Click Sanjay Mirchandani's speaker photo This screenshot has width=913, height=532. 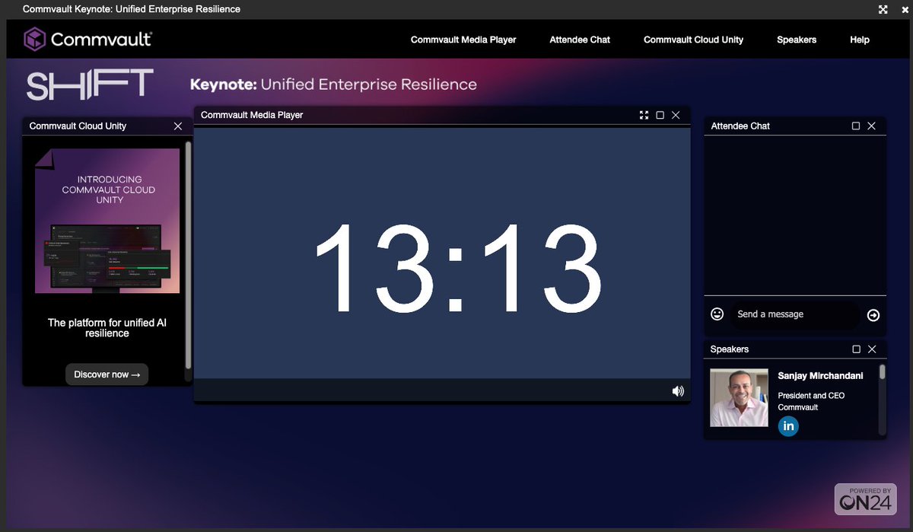click(740, 398)
